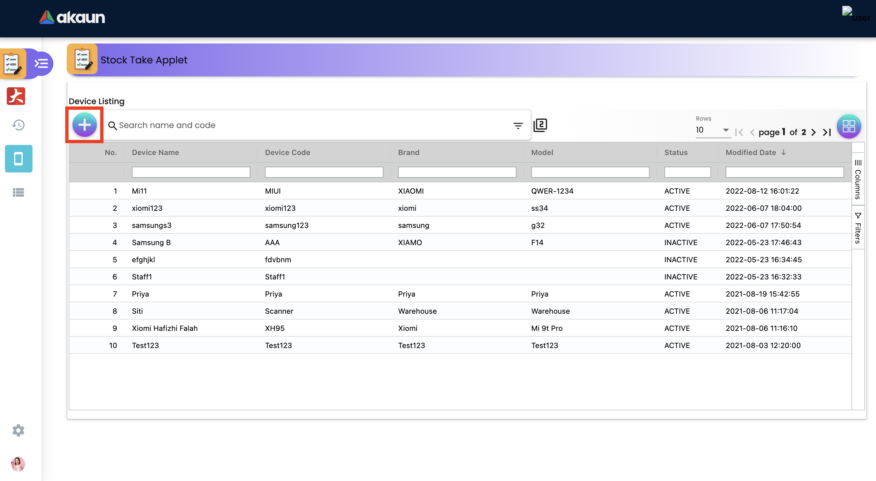This screenshot has height=481, width=876.
Task: Click the multi-select pages icon
Action: coord(540,125)
